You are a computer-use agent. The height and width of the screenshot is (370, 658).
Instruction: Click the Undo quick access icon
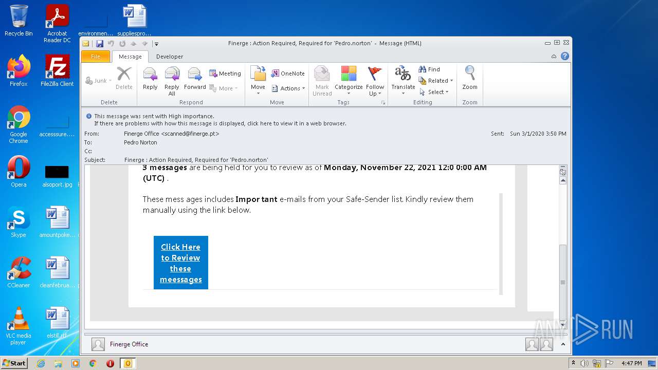(111, 44)
